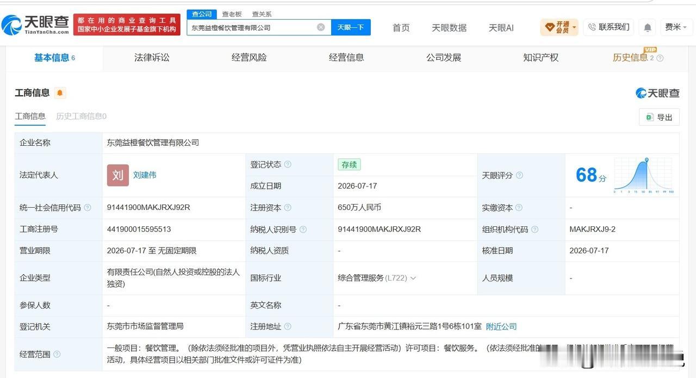
Task: Open the 天眼AI nav link
Action: [501, 28]
